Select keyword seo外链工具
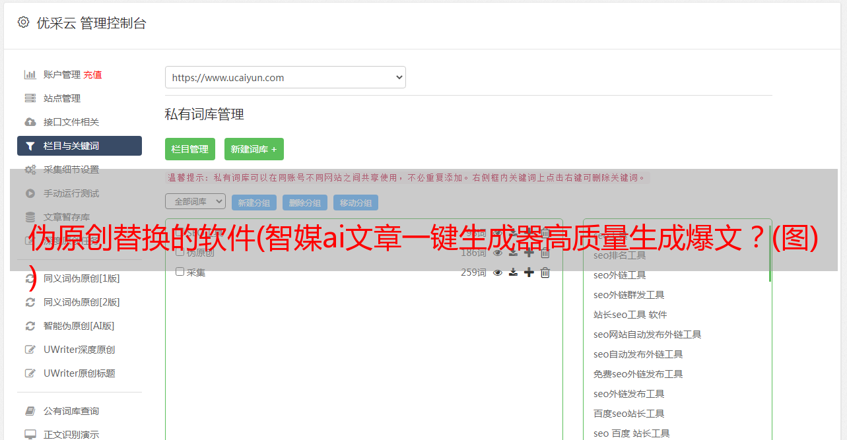Viewport: 847px width, 440px height. [620, 275]
